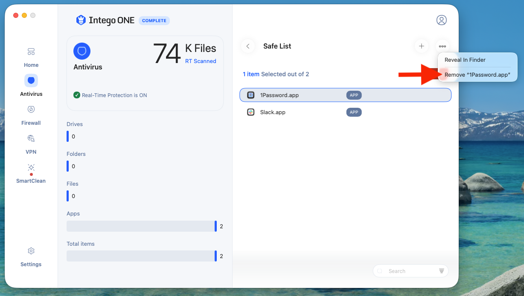Click the large Antivirus shield badge
524x296 pixels.
[82, 51]
